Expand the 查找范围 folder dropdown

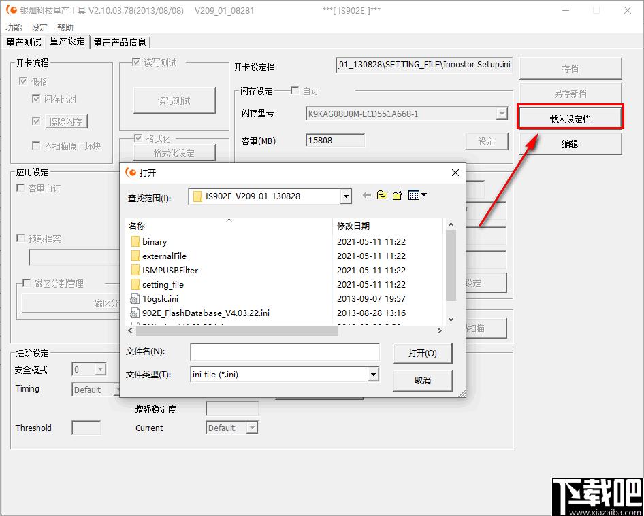pos(346,196)
